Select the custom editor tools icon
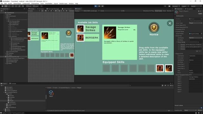203x114 pixels. (x=23, y=6)
